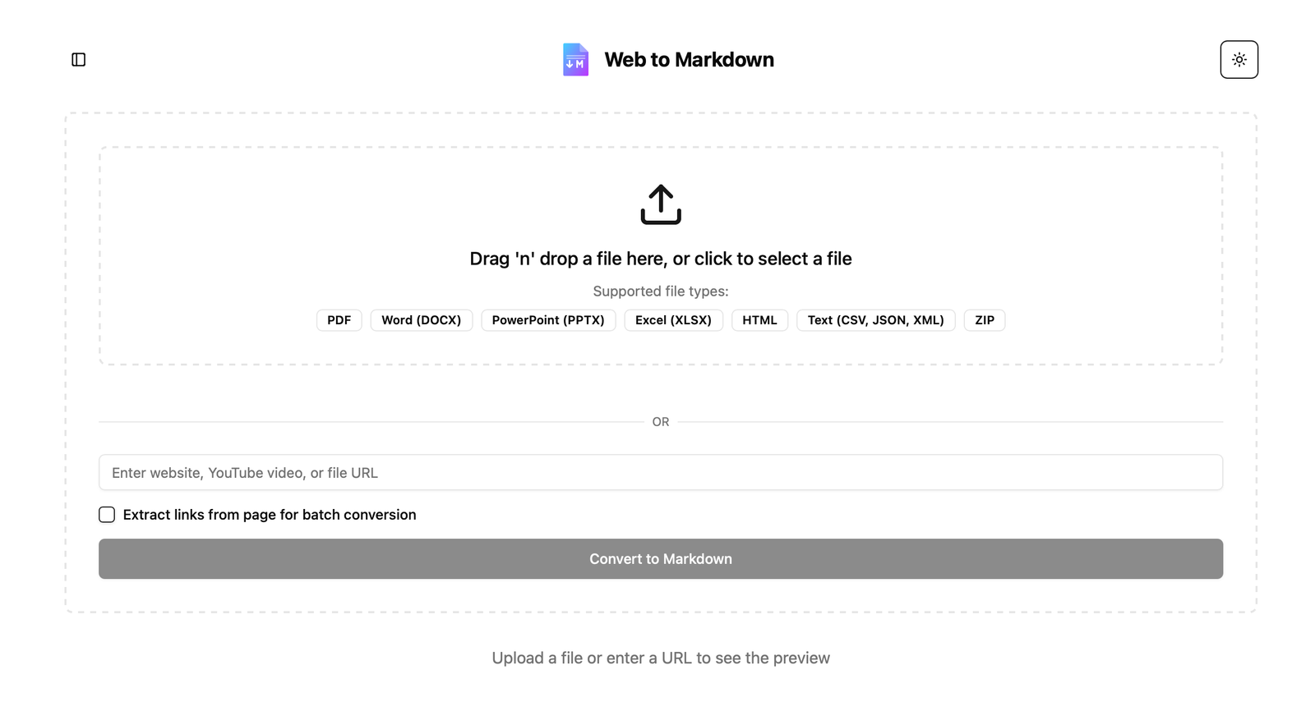Click the OR divider text
Image resolution: width=1315 pixels, height=711 pixels.
[x=661, y=422]
